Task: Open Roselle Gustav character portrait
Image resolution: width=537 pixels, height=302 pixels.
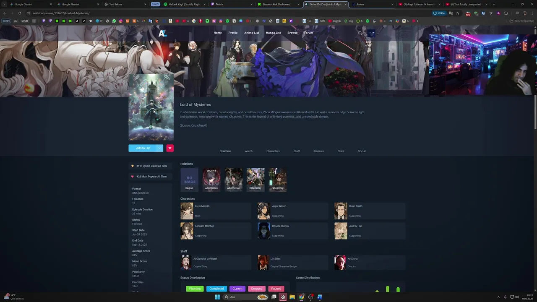Action: (264, 231)
